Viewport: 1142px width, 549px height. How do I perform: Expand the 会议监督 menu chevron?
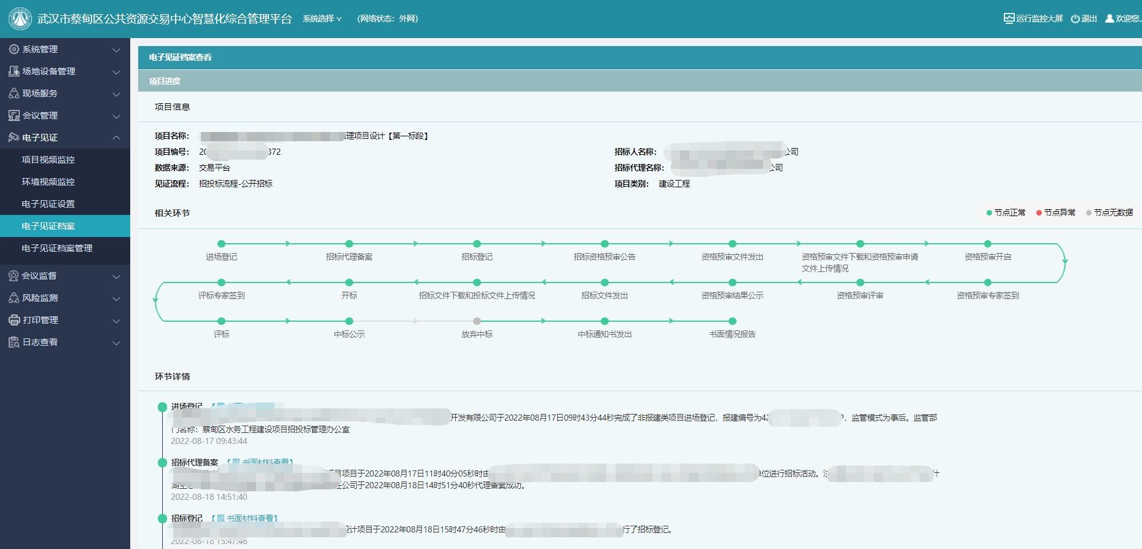[116, 276]
